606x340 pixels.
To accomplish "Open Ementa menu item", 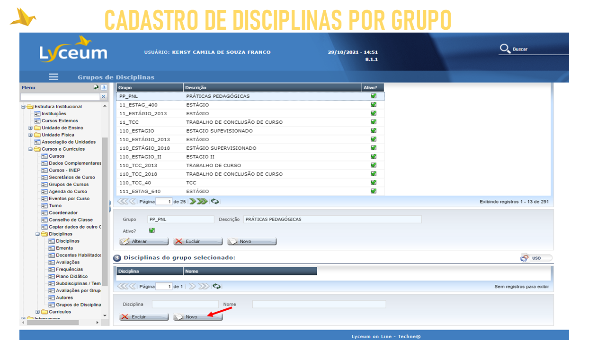I will coord(64,248).
